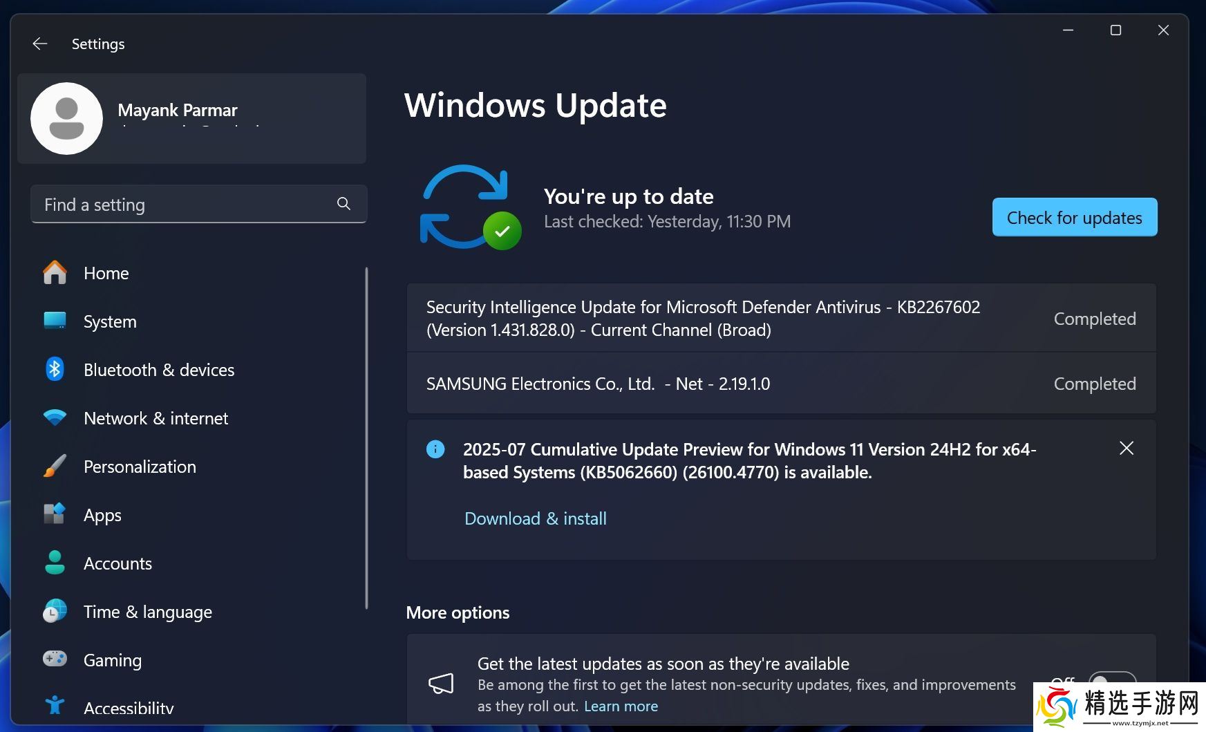The image size is (1206, 732).
Task: Click the Accounts person icon
Action: pyautogui.click(x=55, y=563)
